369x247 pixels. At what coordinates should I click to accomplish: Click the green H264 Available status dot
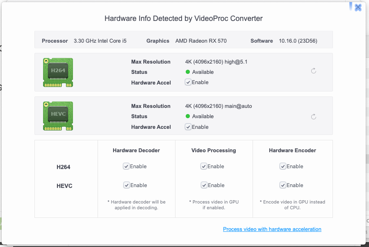click(187, 72)
